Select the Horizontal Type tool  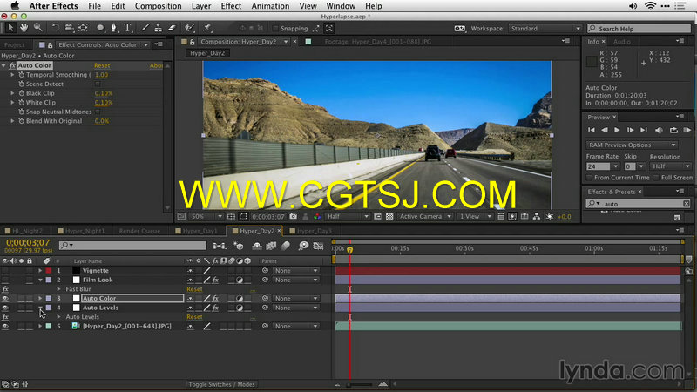(x=127, y=28)
